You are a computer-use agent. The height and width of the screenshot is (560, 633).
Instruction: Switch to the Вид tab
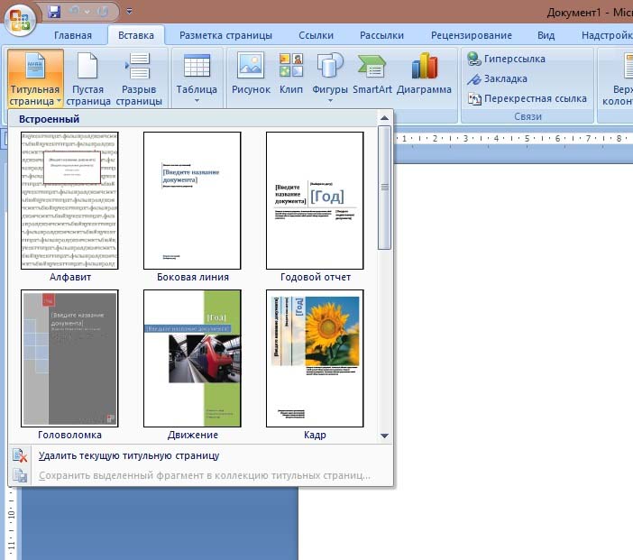point(546,35)
